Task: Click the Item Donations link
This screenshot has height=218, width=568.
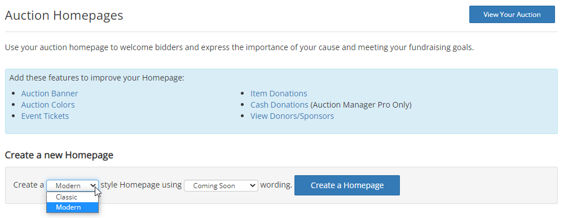Action: coord(279,94)
